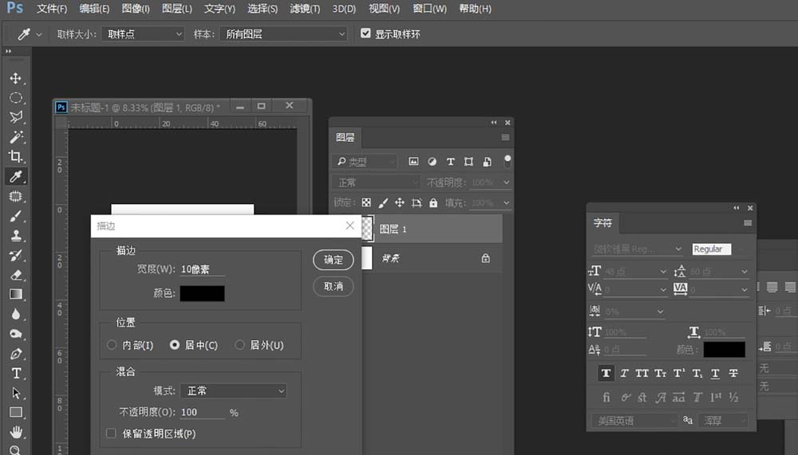Pick stroke 颜色 black swatch
Image resolution: width=798 pixels, height=455 pixels.
pos(202,293)
